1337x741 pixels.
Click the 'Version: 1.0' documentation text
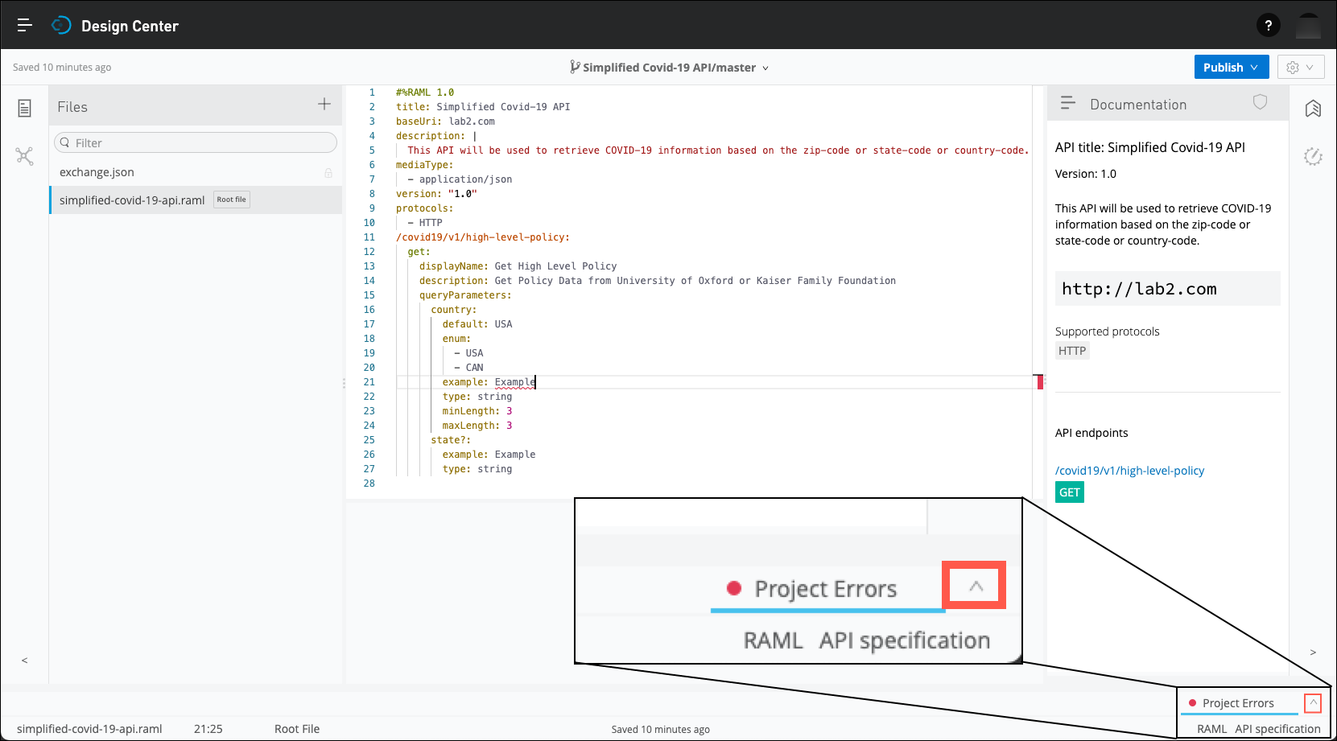point(1086,174)
